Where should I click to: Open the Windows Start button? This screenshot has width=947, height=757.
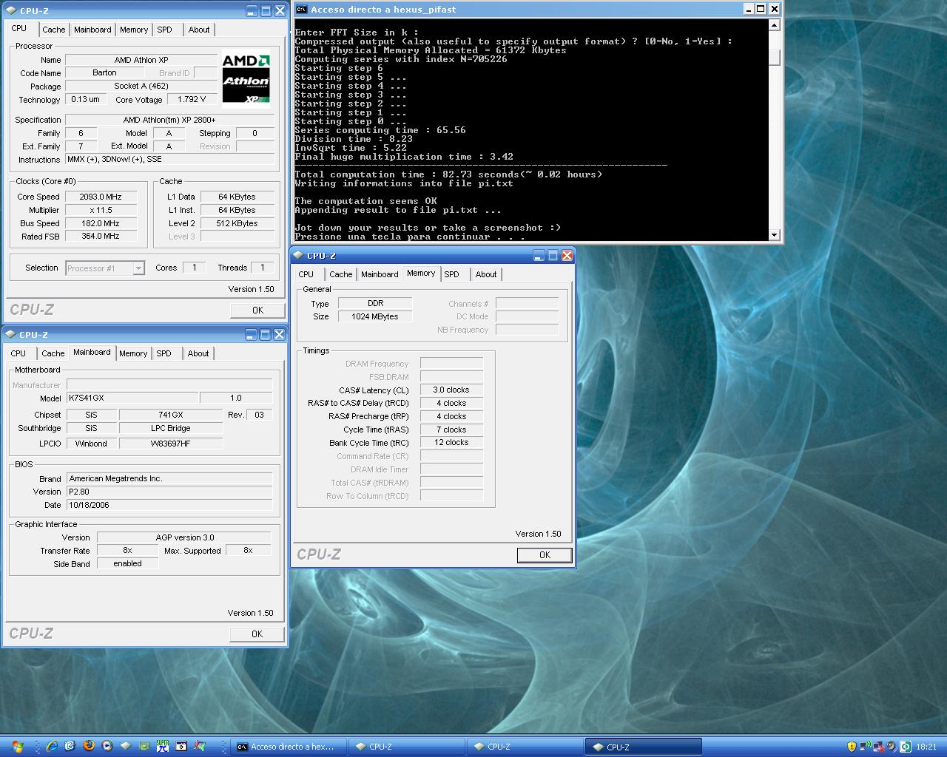point(17,747)
